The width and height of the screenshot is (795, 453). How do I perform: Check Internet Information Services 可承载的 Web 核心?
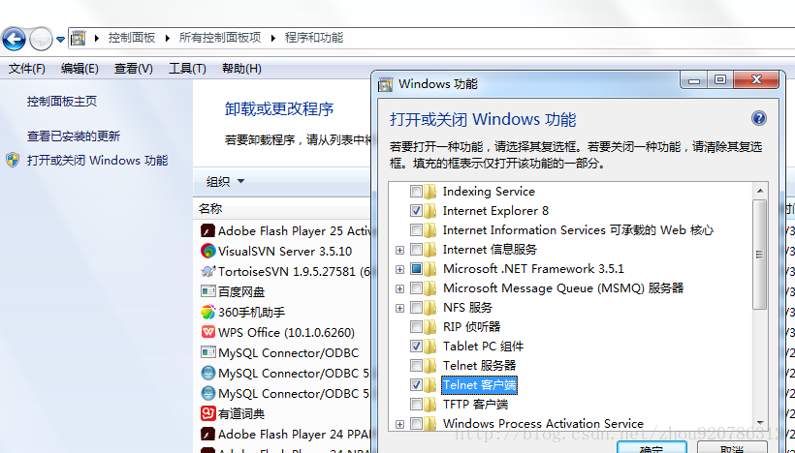coord(416,230)
